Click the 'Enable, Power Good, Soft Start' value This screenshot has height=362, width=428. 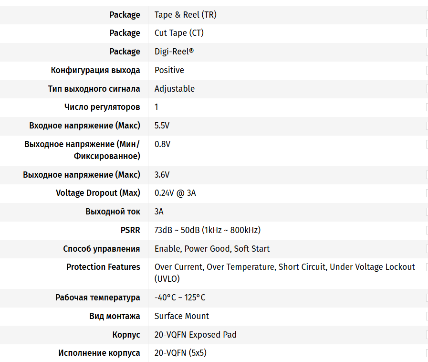click(x=212, y=249)
